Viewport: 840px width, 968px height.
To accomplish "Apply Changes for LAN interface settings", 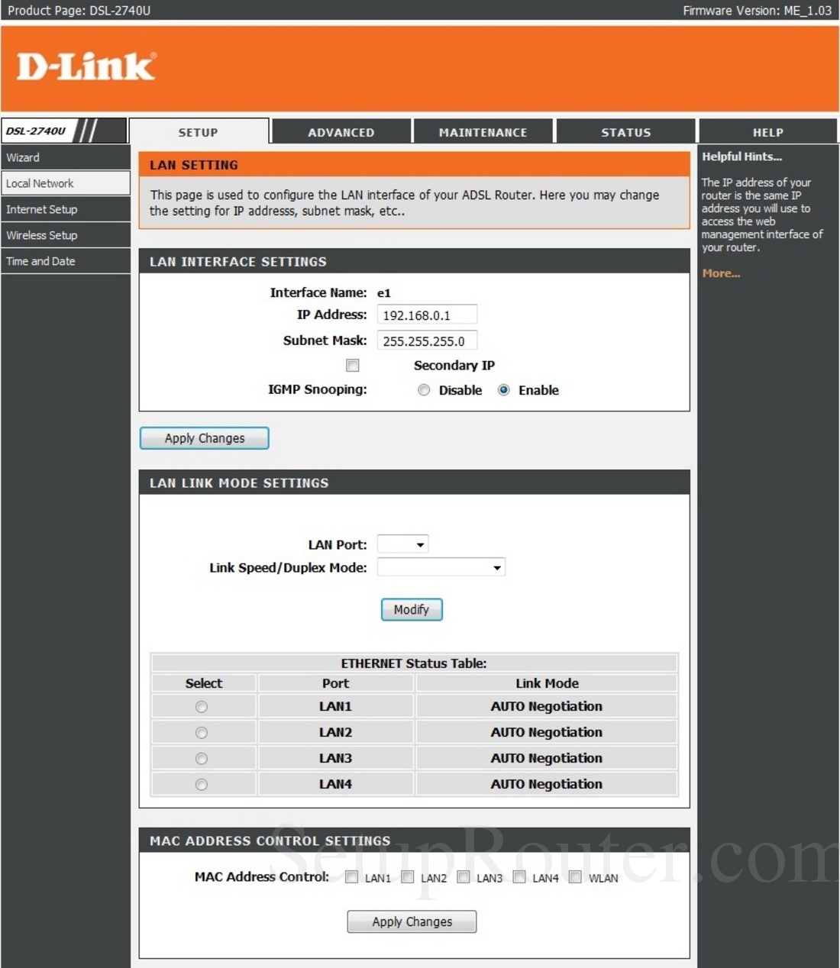I will [x=205, y=438].
